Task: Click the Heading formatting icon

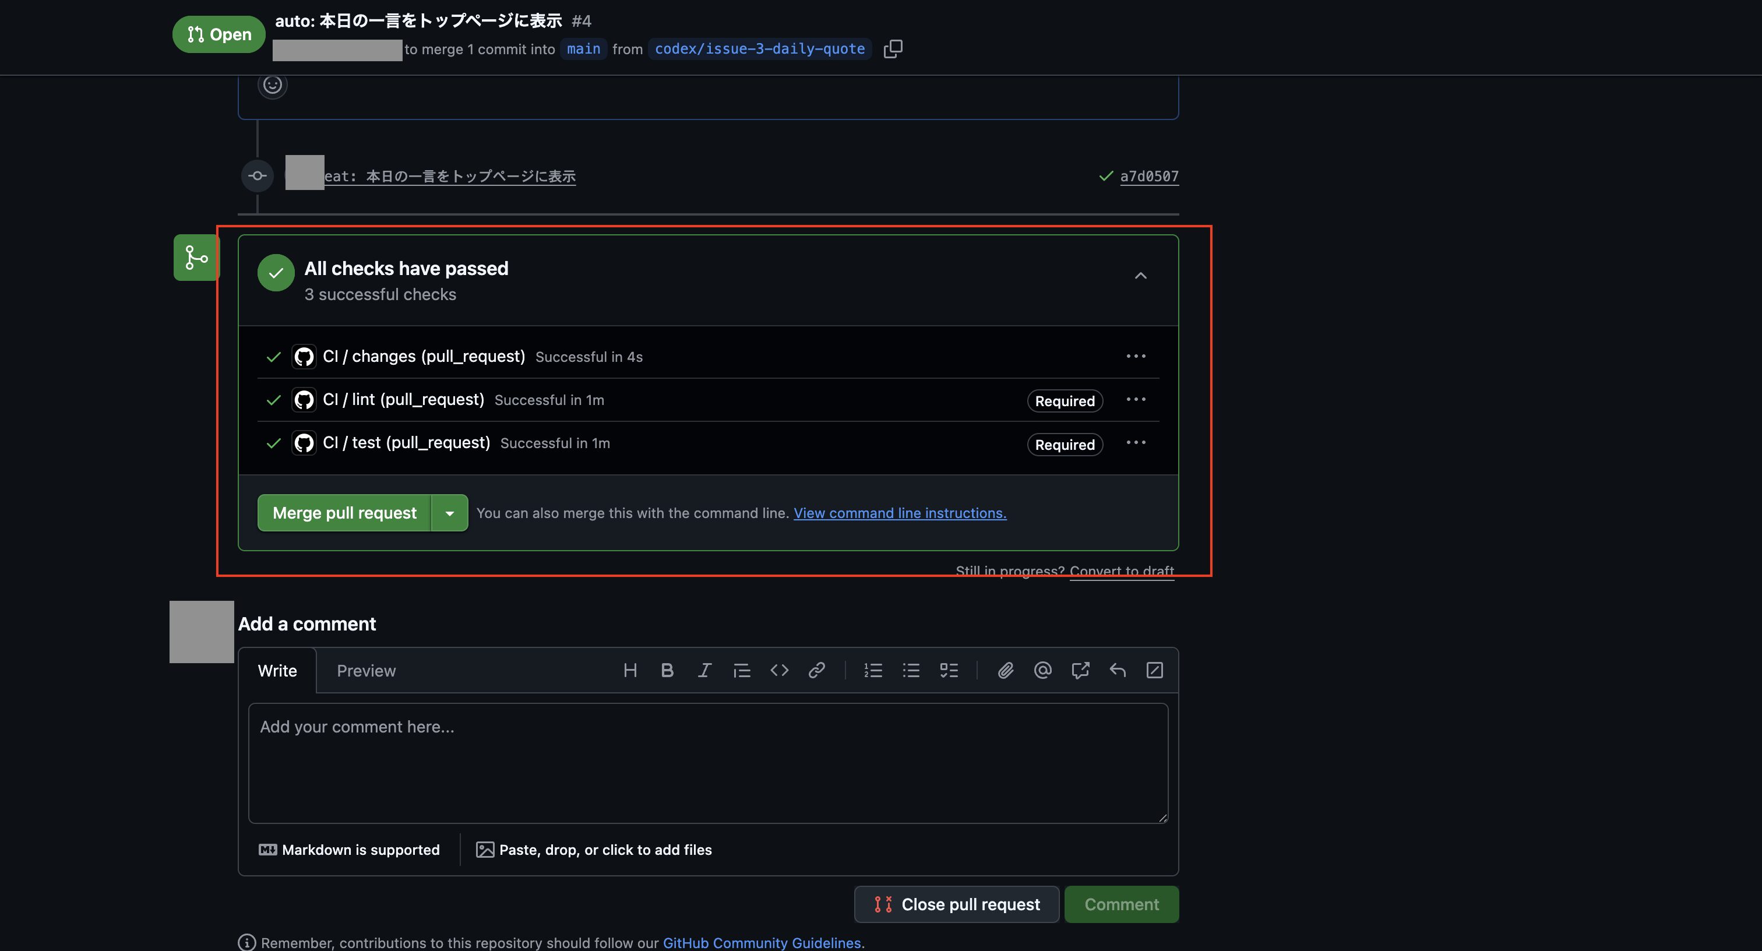Action: pos(630,671)
